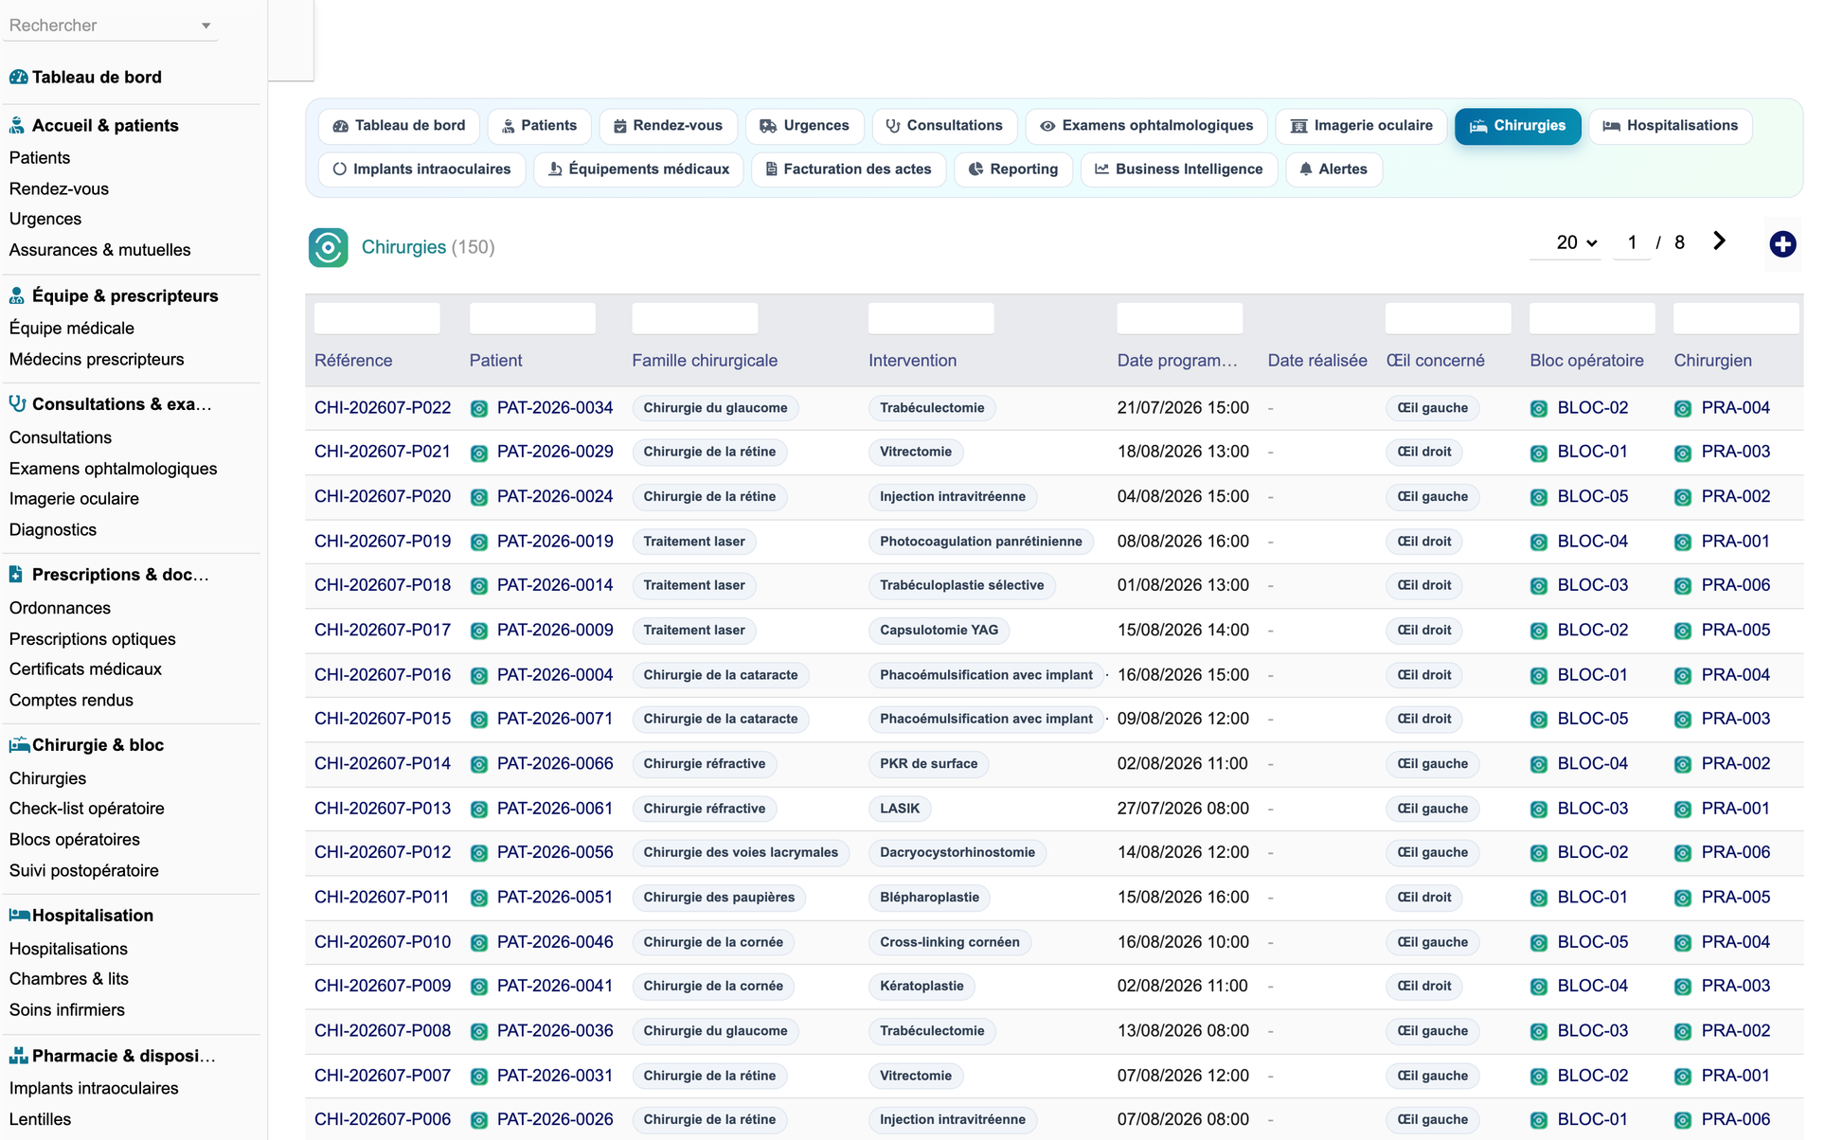Click the Chirurgien filter field

1736,318
